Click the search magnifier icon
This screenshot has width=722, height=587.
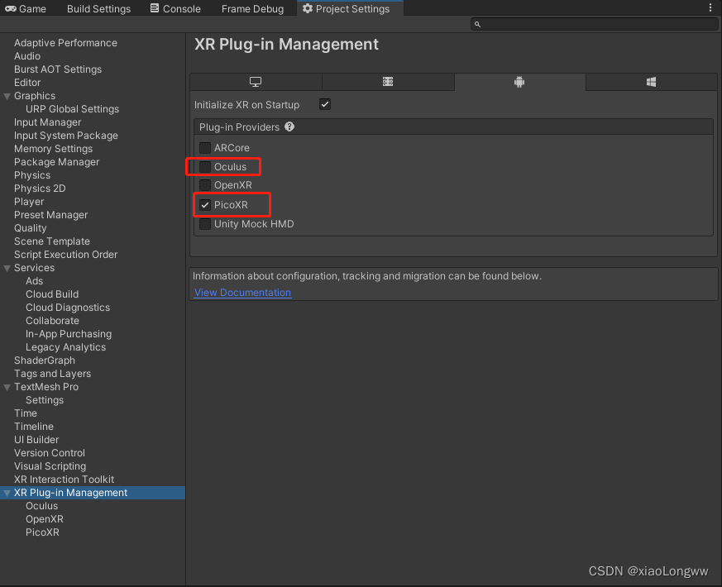click(x=477, y=24)
